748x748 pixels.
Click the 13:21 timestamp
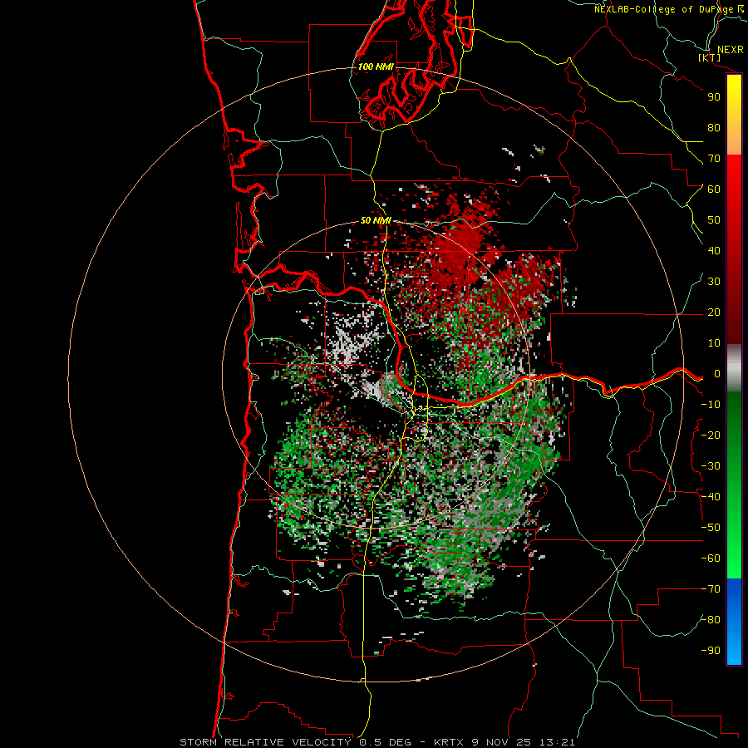coord(556,742)
